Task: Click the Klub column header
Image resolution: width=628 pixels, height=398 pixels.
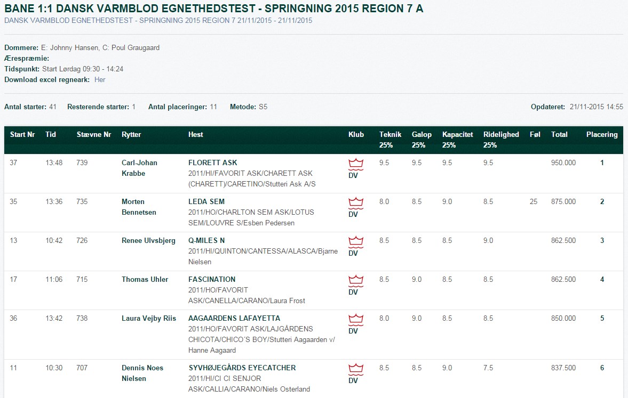Action: (356, 134)
